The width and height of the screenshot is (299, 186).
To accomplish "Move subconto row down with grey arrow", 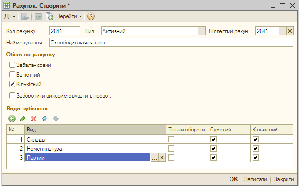I will (56, 119).
